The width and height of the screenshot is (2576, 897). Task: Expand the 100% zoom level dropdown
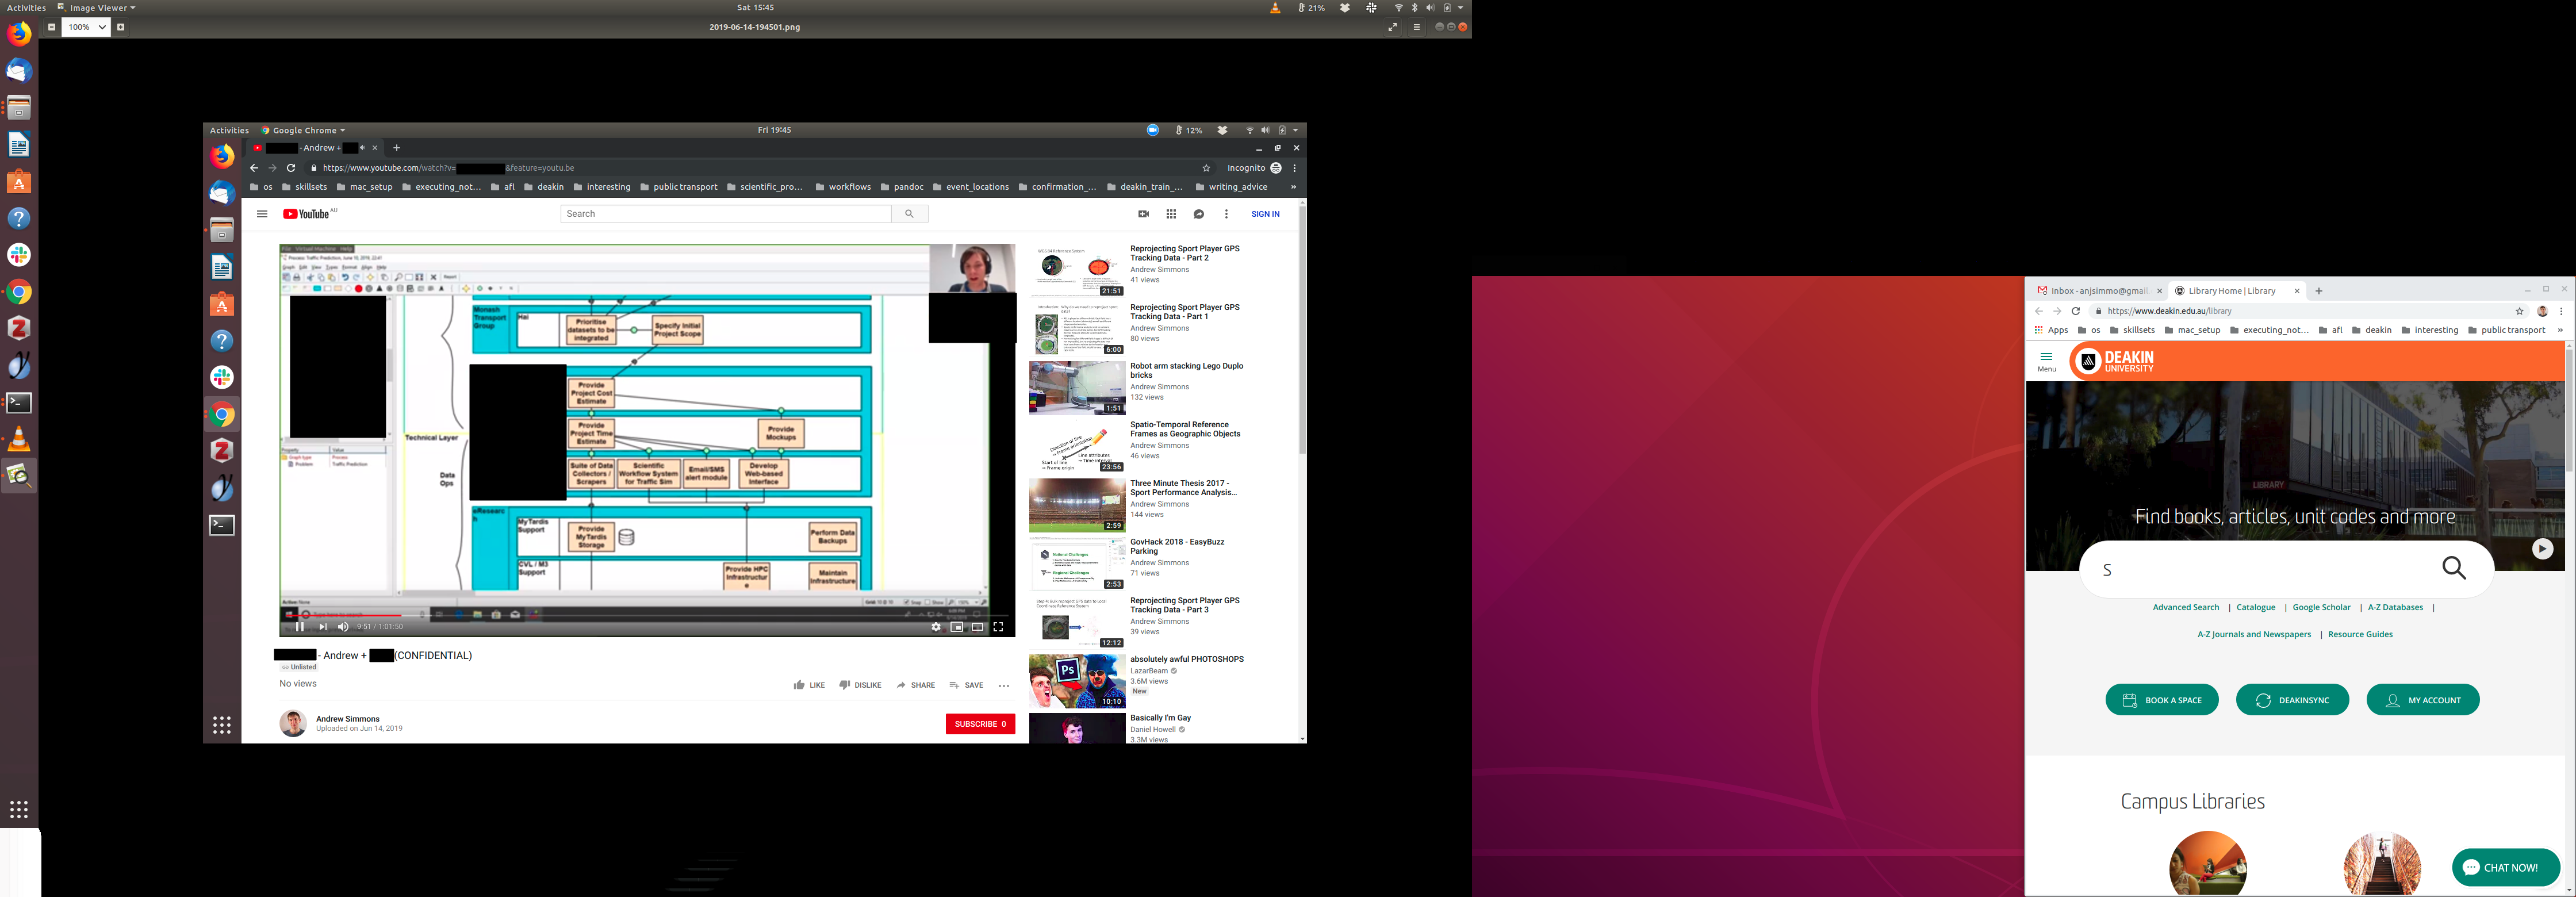[102, 27]
